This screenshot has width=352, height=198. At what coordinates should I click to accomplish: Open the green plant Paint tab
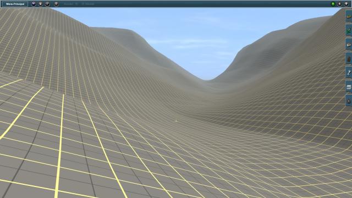pos(349,30)
